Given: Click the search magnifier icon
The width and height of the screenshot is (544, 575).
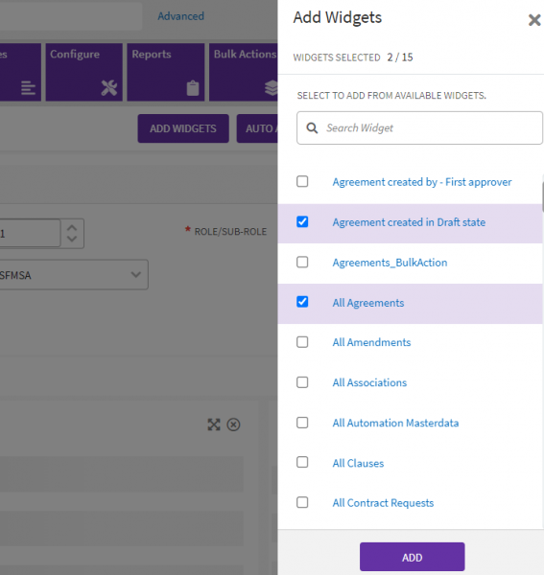Looking at the screenshot, I should (x=312, y=128).
